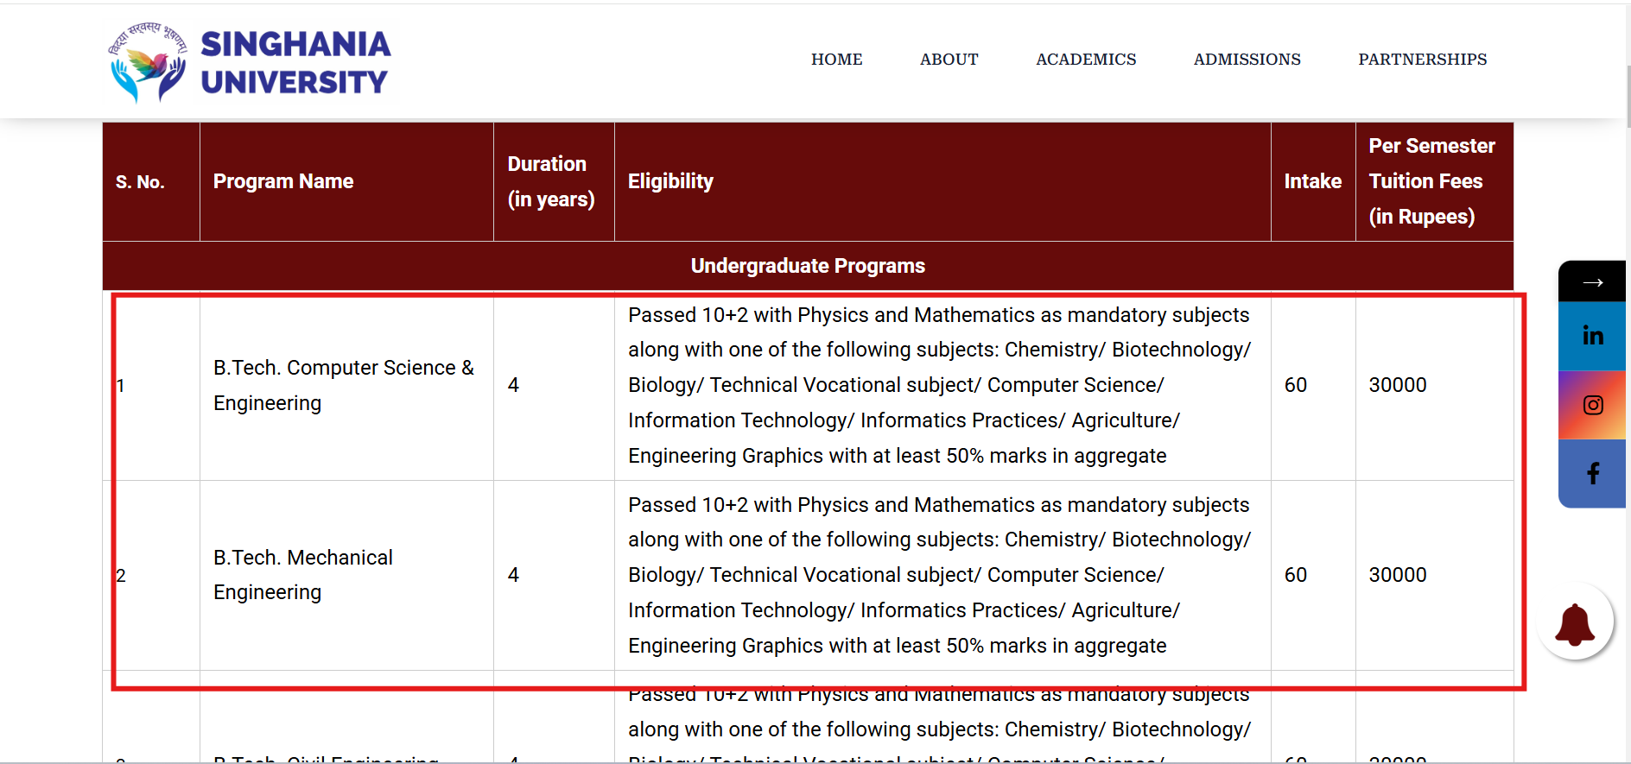This screenshot has height=764, width=1631.
Task: Click eligibility text for Mechanical Engineering row
Action: coord(940,575)
